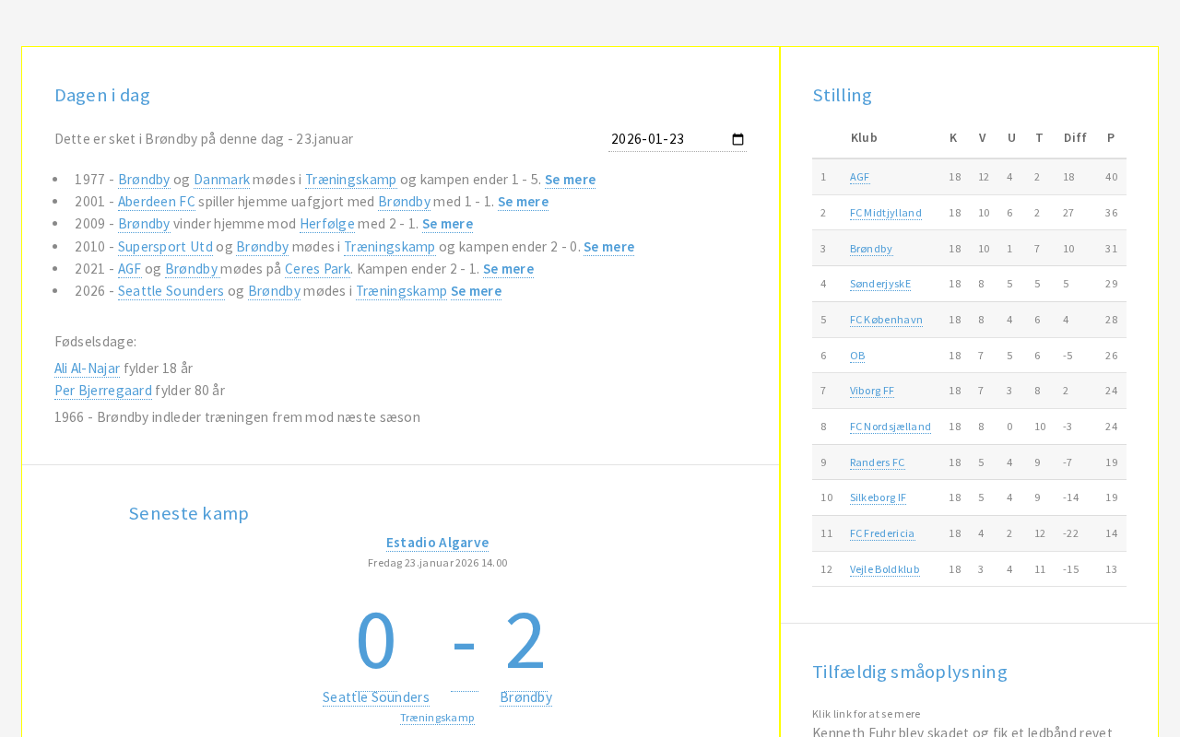Click Brøndby link in the 2026 entry

pyautogui.click(x=274, y=291)
